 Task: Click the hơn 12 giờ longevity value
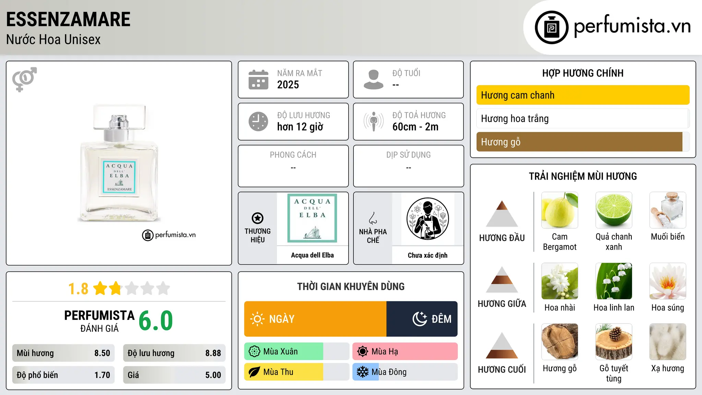tap(300, 127)
